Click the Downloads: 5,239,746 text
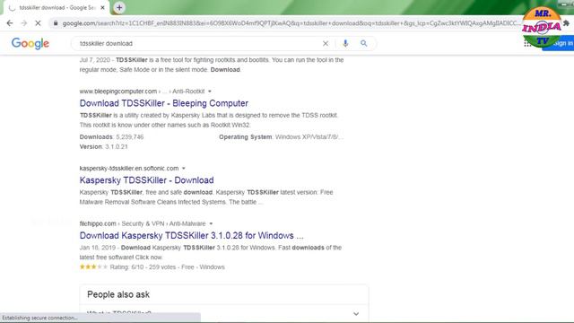The height and width of the screenshot is (323, 574). tap(111, 137)
